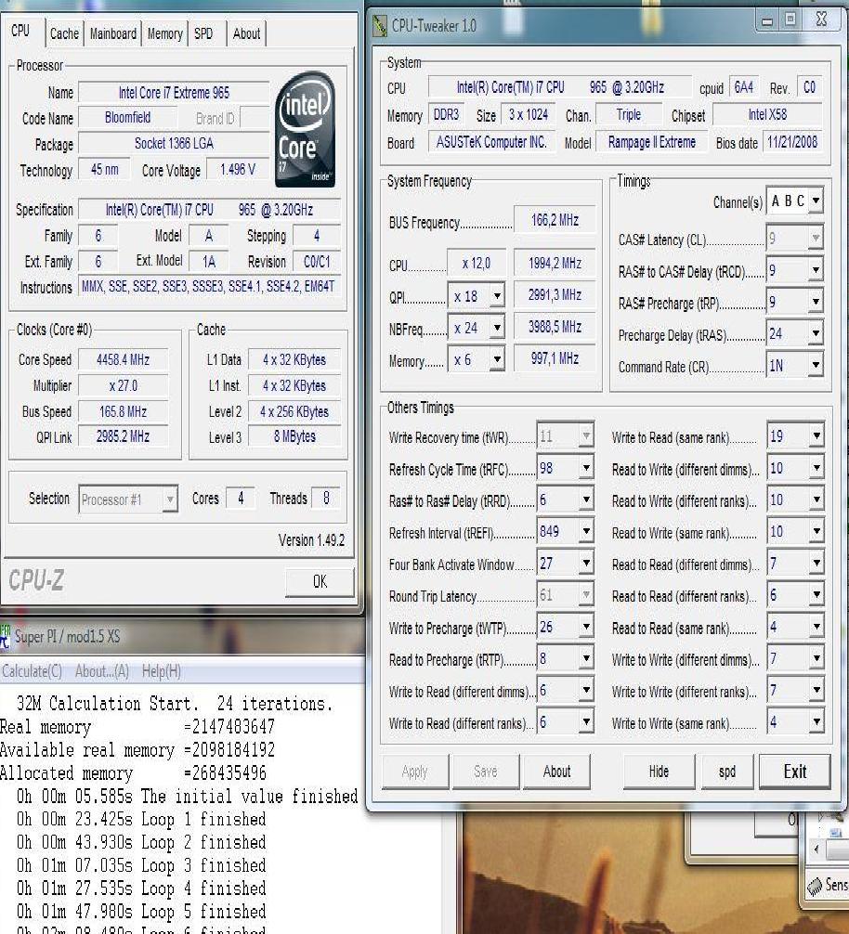Image resolution: width=849 pixels, height=934 pixels.
Task: Open the Write to Read (same rank) dropdown
Action: coord(816,436)
